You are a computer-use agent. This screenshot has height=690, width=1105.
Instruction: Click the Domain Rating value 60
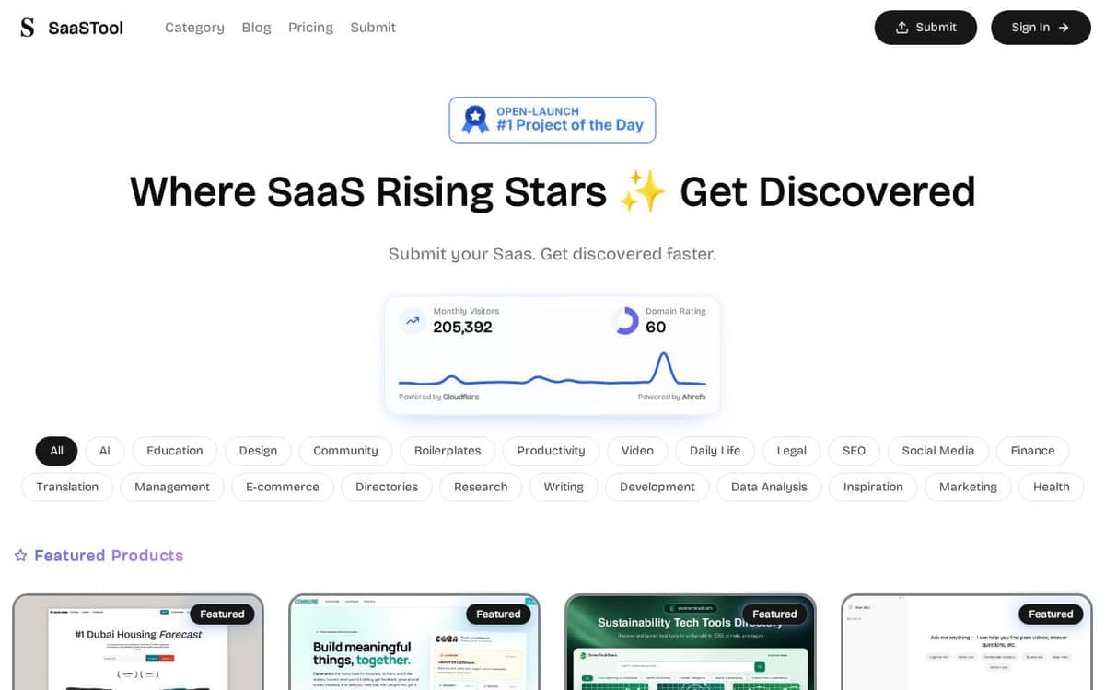[656, 328]
